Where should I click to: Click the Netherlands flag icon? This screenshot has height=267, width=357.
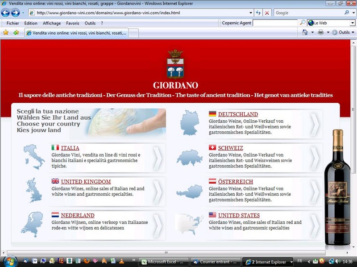point(55,215)
